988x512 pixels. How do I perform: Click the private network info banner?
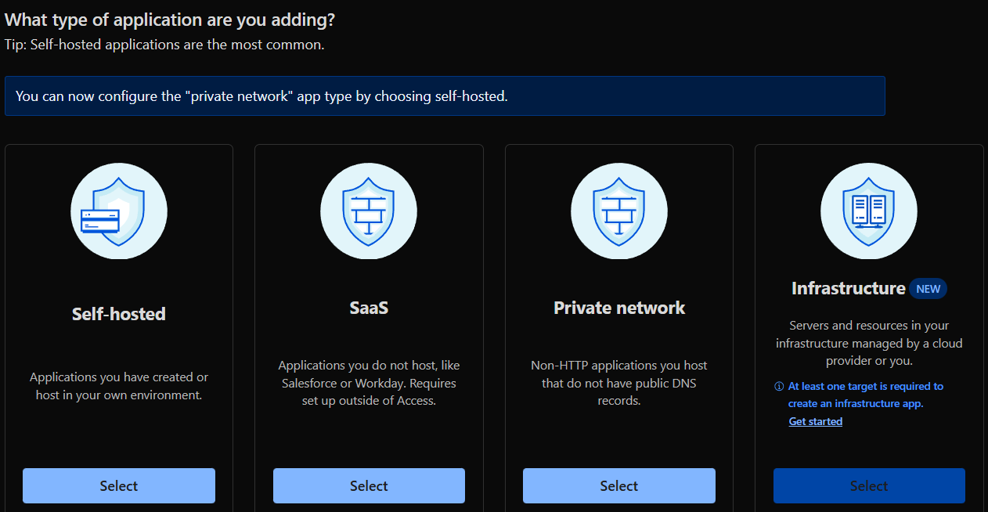pyautogui.click(x=445, y=96)
